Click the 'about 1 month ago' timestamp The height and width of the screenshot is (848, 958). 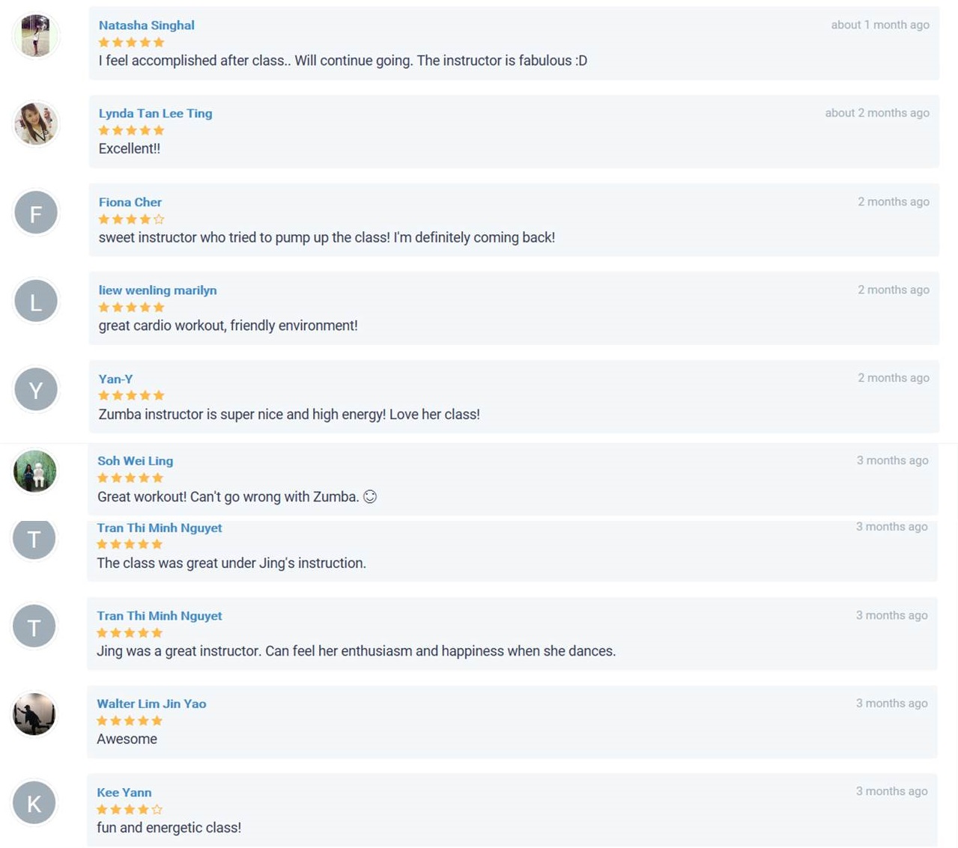tap(880, 25)
